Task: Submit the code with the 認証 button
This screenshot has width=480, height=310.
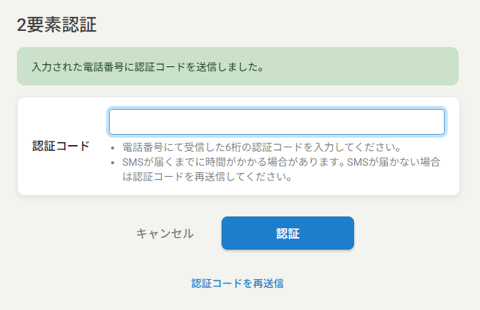Action: [x=288, y=233]
